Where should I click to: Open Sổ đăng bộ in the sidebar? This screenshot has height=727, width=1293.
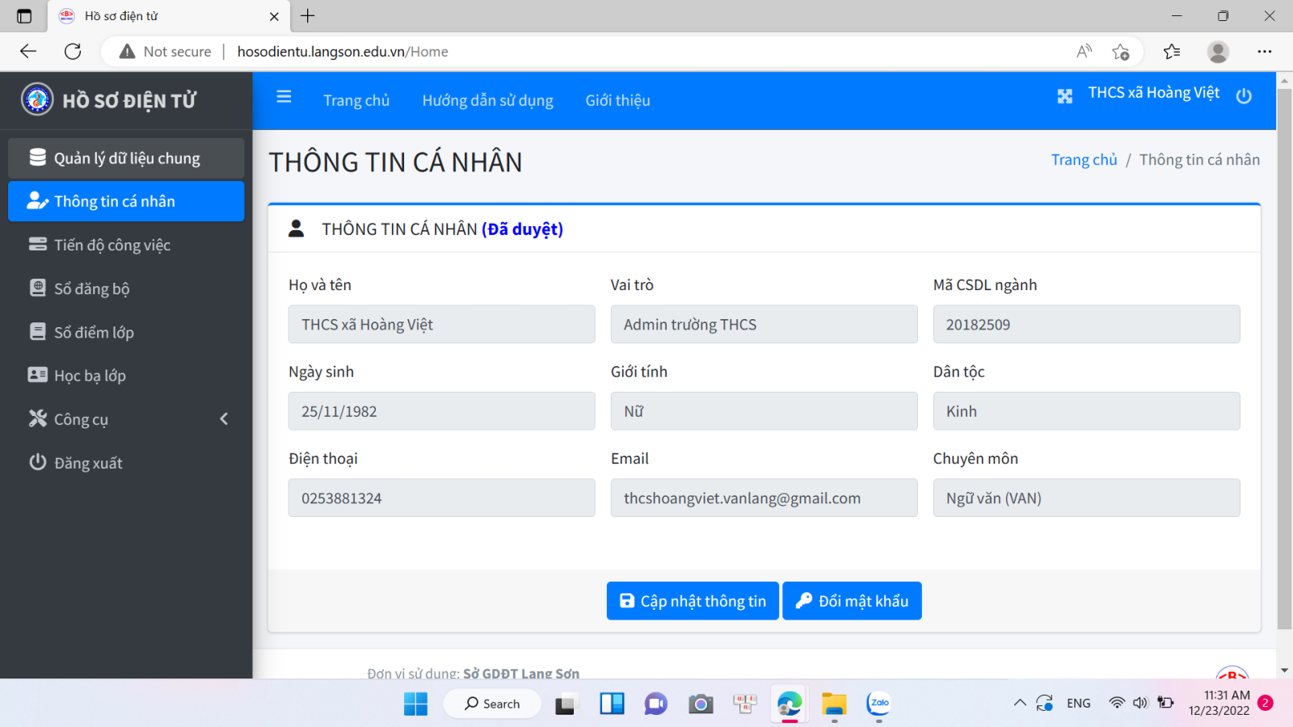(126, 288)
